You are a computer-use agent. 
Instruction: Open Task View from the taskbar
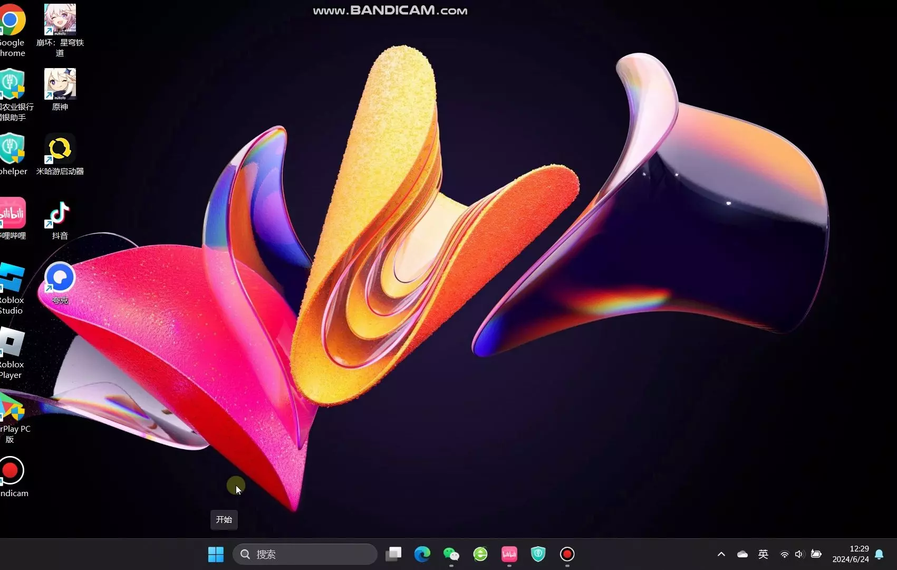393,554
